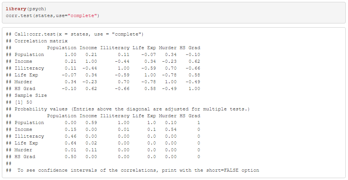Click the -0.78 Life Exp-Murder correlation value
The image size is (348, 180).
point(169,75)
